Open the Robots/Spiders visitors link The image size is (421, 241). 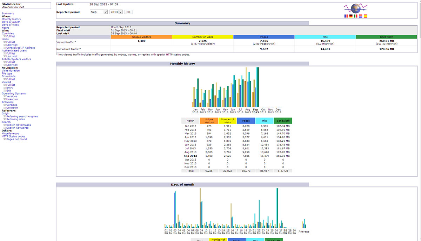[16, 59]
